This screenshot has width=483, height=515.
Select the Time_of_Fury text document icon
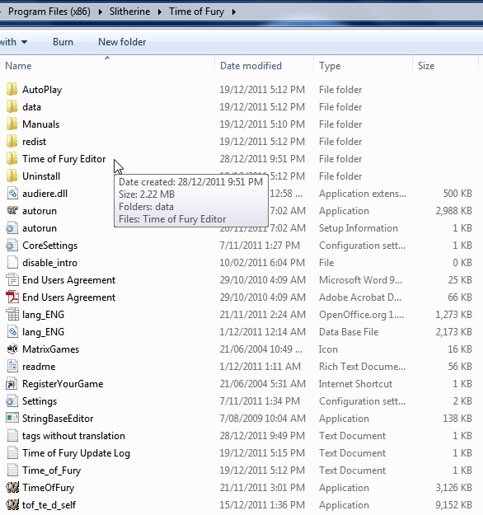12,471
